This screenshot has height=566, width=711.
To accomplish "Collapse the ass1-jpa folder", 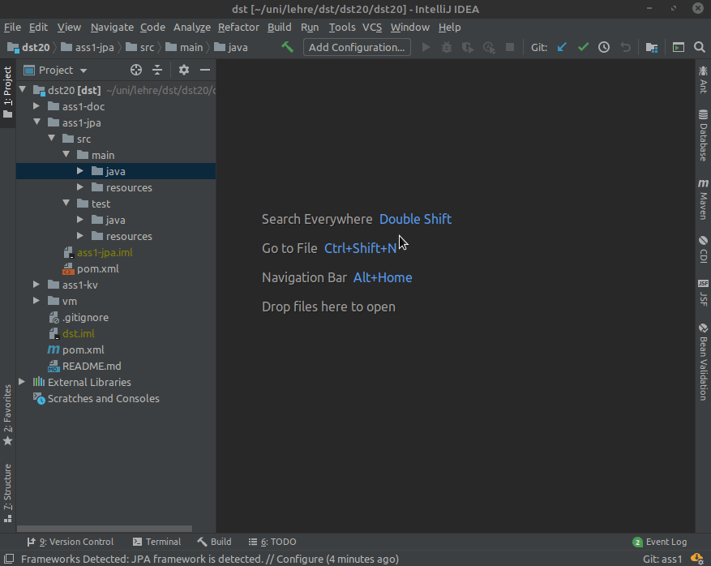I will pos(36,122).
